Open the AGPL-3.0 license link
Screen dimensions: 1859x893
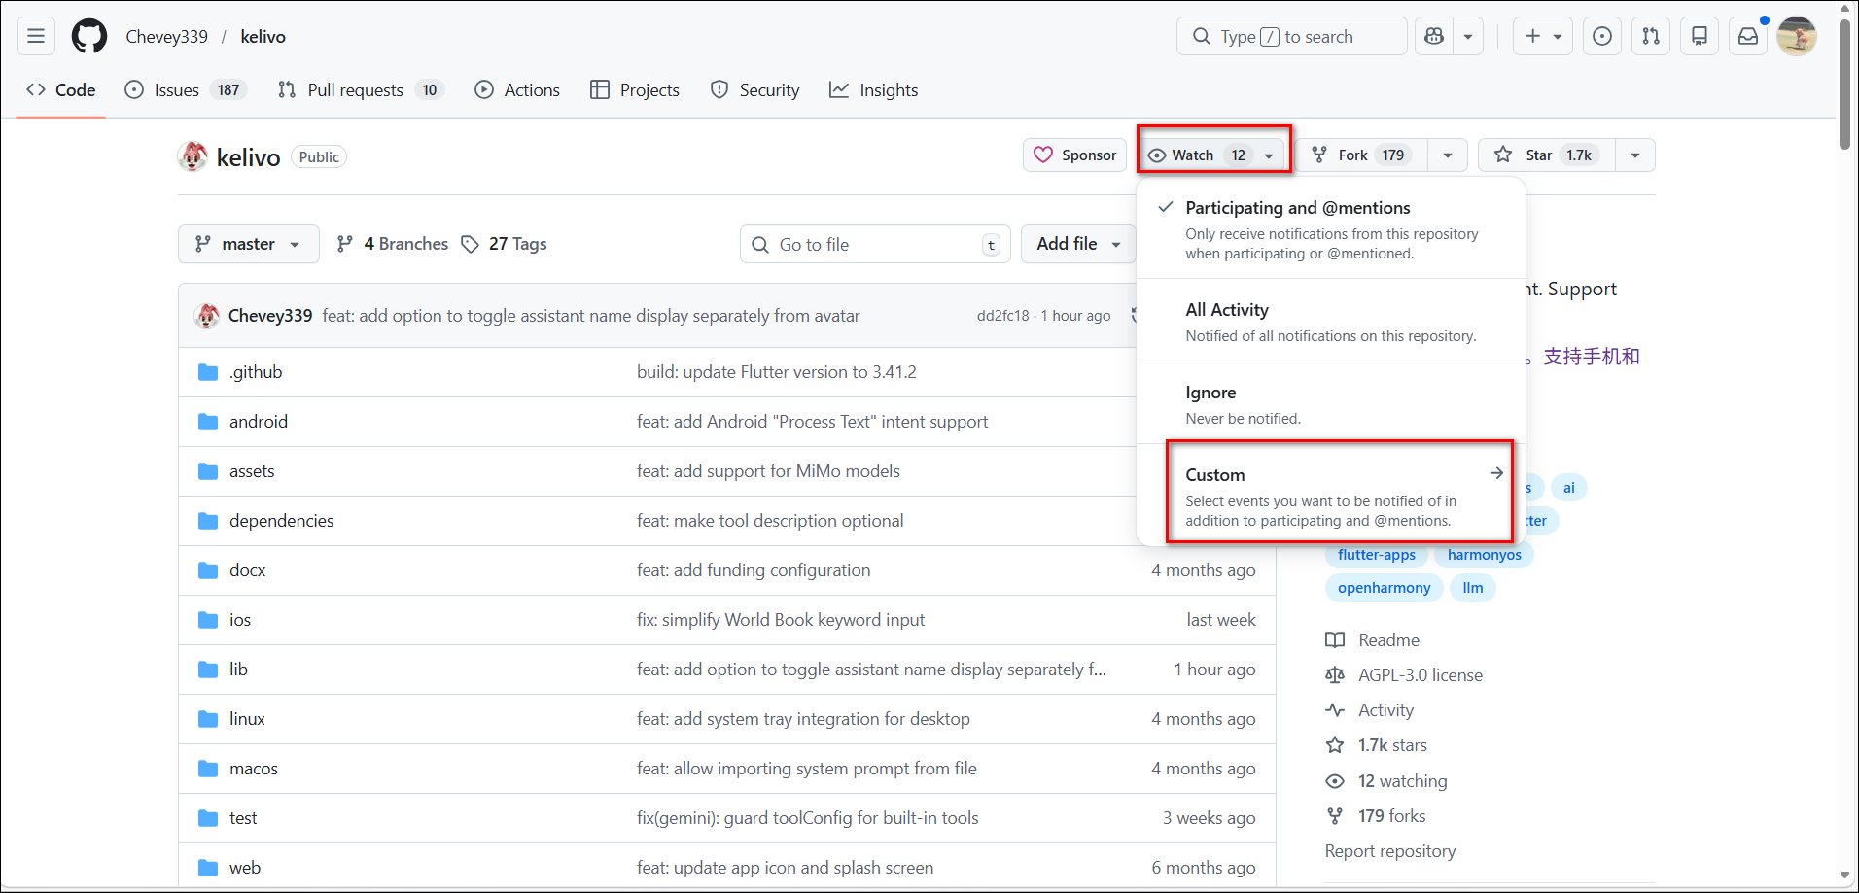[x=1420, y=675]
